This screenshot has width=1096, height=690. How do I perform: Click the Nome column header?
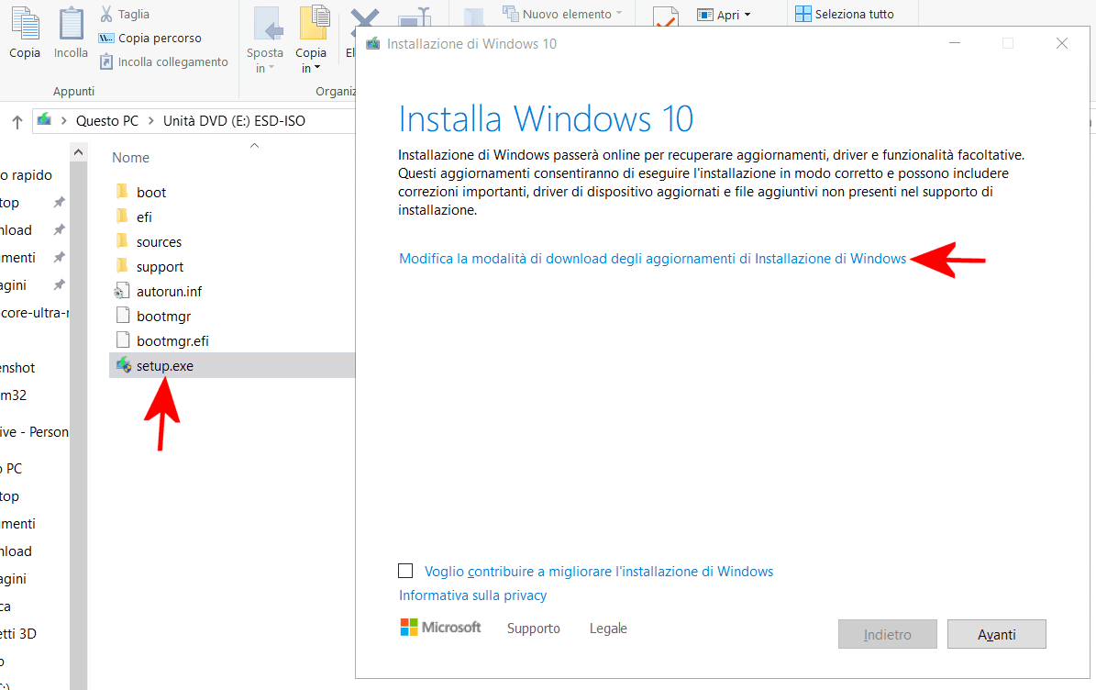[131, 158]
